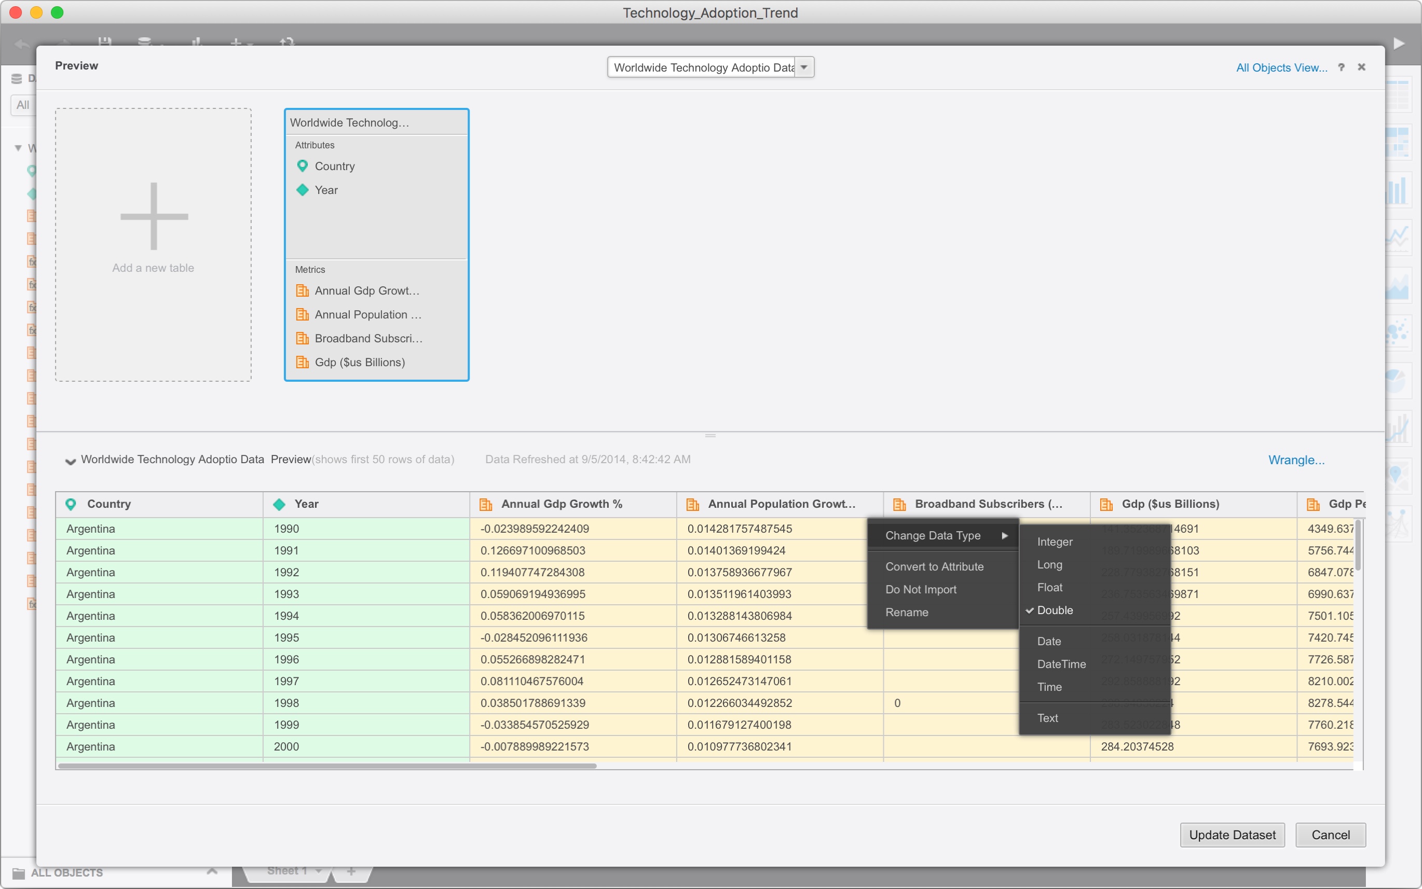The image size is (1422, 889).
Task: Click the Year column header diamond icon
Action: tap(279, 504)
